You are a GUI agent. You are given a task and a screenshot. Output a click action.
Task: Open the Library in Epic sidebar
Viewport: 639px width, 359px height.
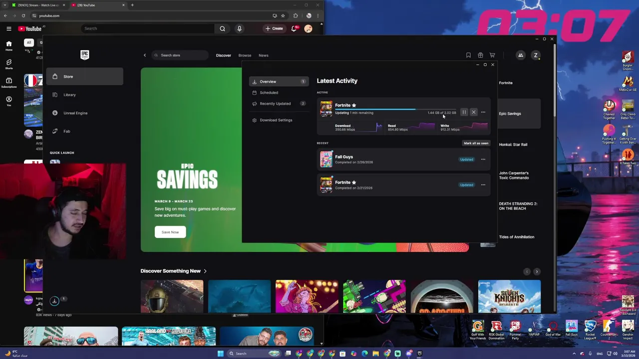tap(84, 95)
